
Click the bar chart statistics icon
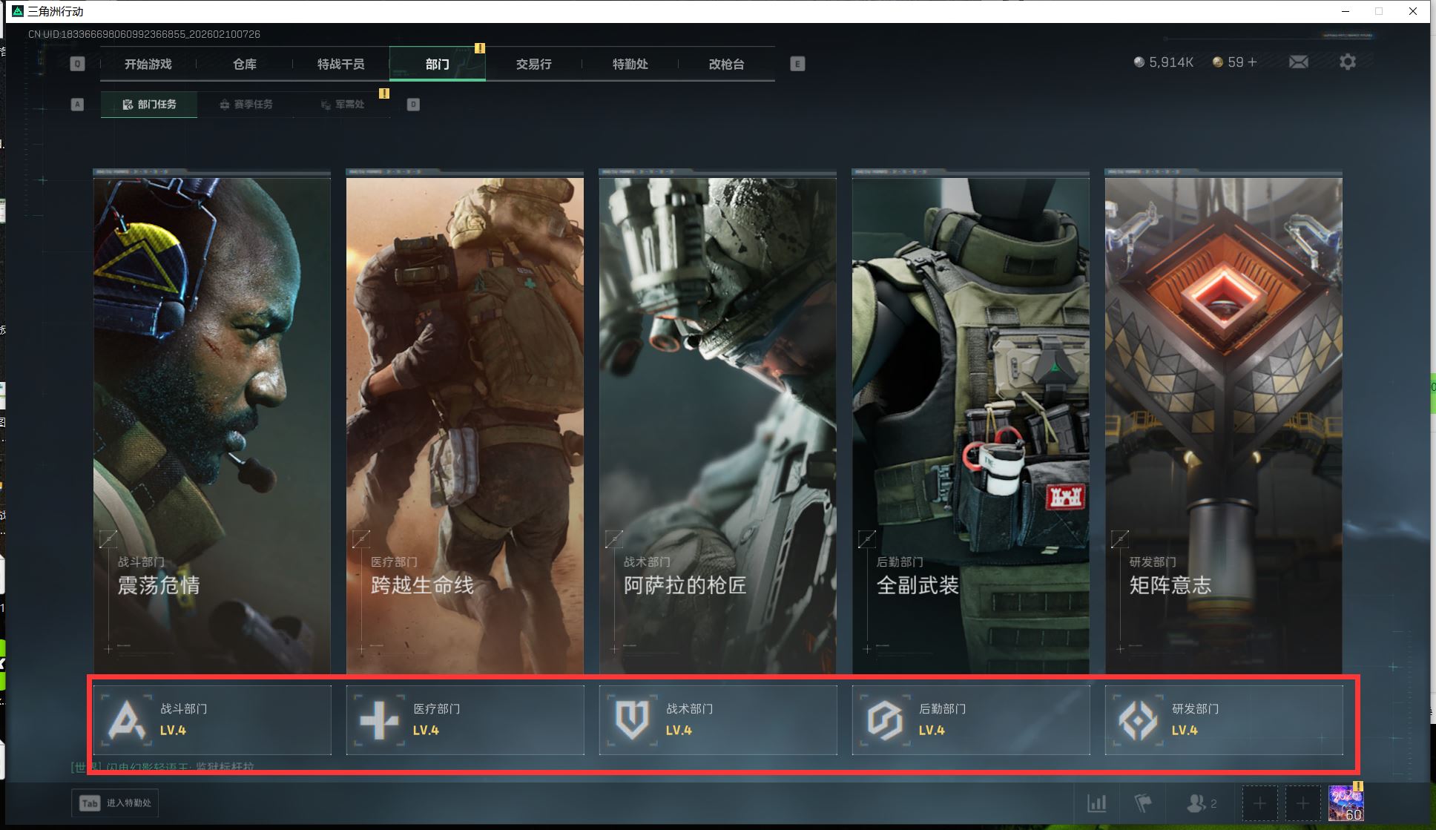click(x=1096, y=803)
